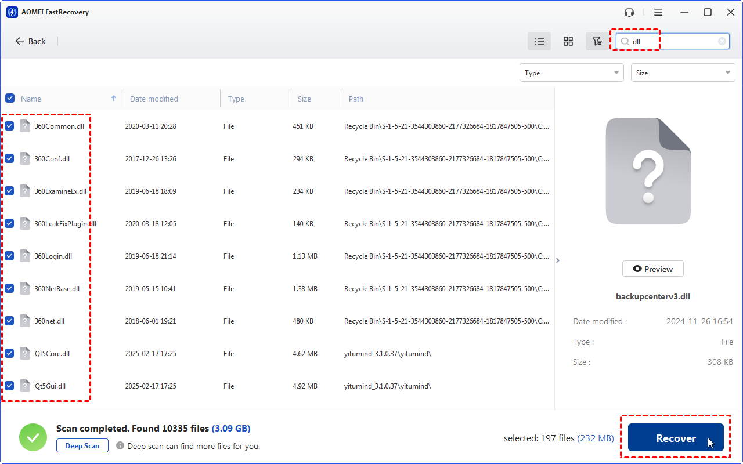
Task: Switch to list view
Action: [x=539, y=41]
